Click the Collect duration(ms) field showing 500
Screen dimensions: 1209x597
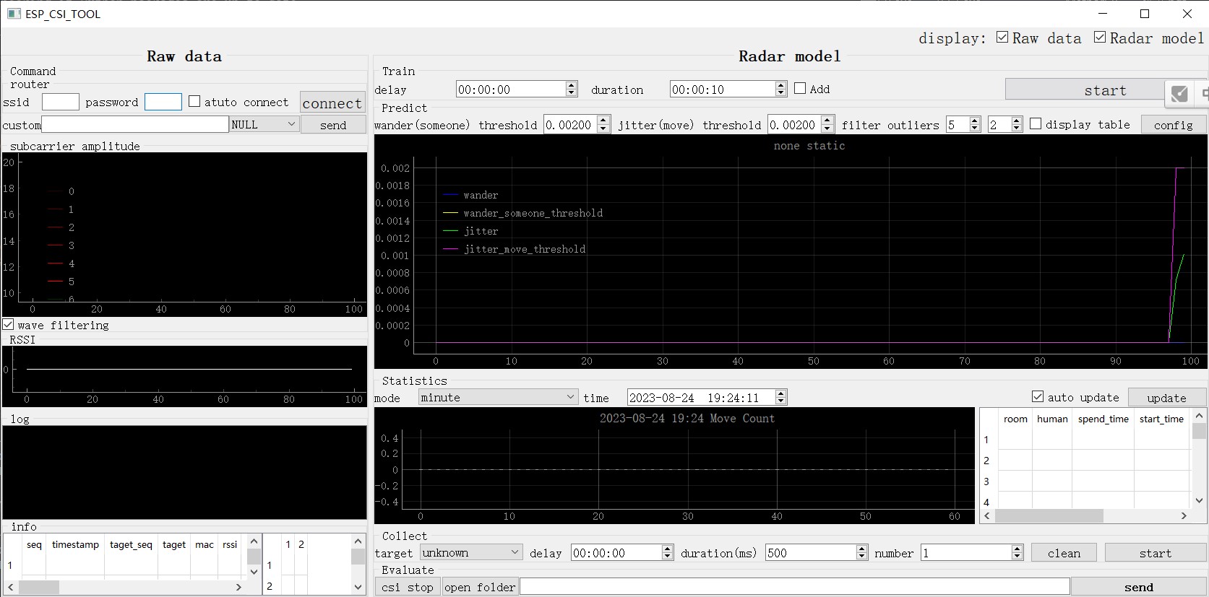[811, 552]
